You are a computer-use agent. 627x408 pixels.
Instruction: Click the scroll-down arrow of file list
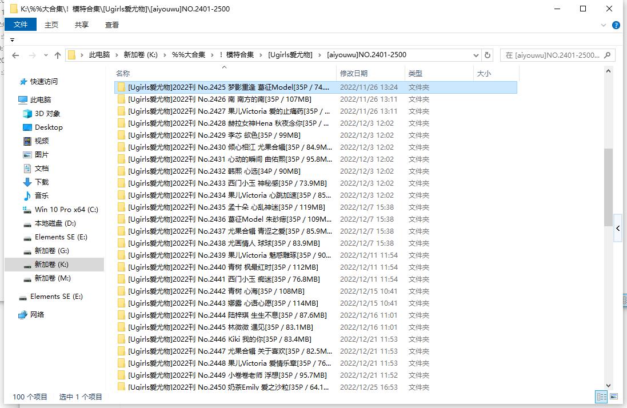[608, 386]
